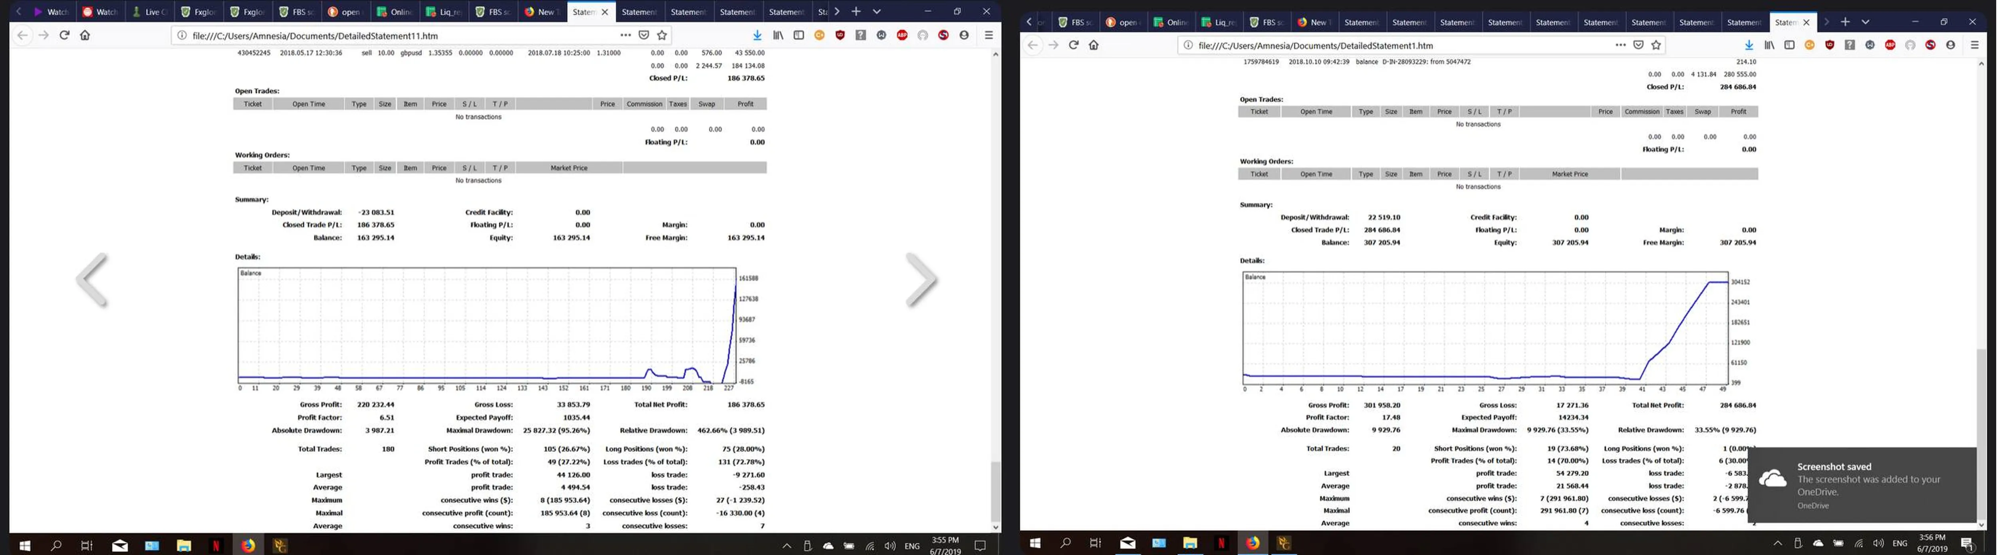Open the Screenshot saved OneDrive notification
This screenshot has width=1997, height=555.
pyautogui.click(x=1863, y=485)
